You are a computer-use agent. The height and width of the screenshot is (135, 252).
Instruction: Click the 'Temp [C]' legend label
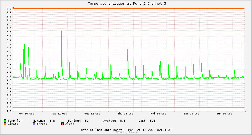[x=15, y=121]
